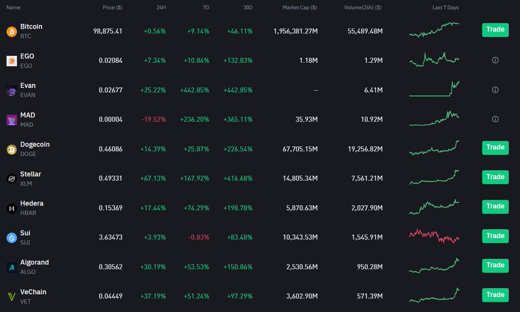The height and width of the screenshot is (312, 520).
Task: Open the info icon in Evan row
Action: pos(495,90)
